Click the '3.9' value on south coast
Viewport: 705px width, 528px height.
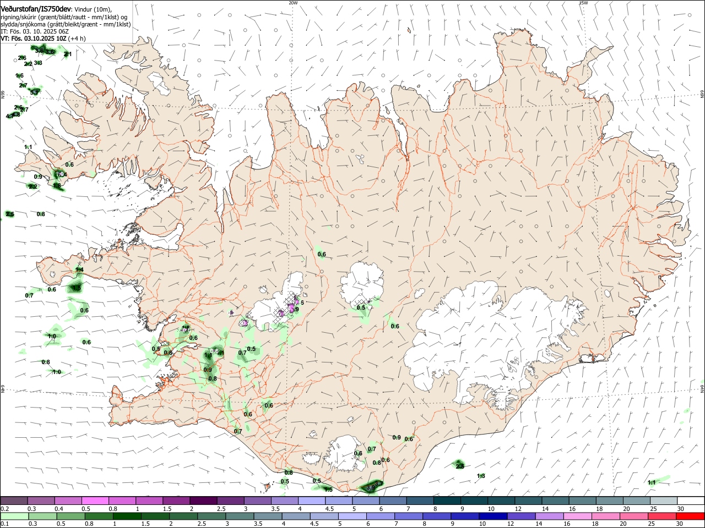click(371, 487)
